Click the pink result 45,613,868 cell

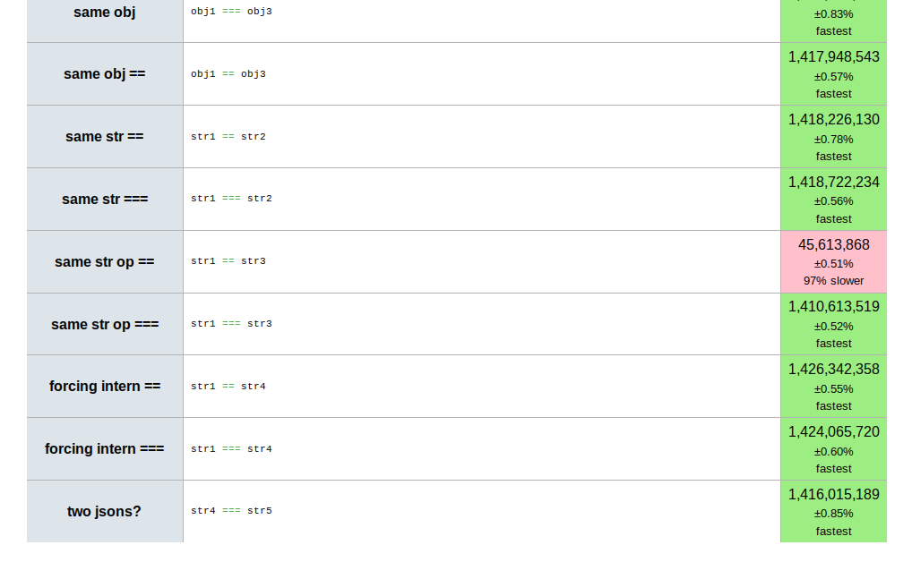pos(833,261)
